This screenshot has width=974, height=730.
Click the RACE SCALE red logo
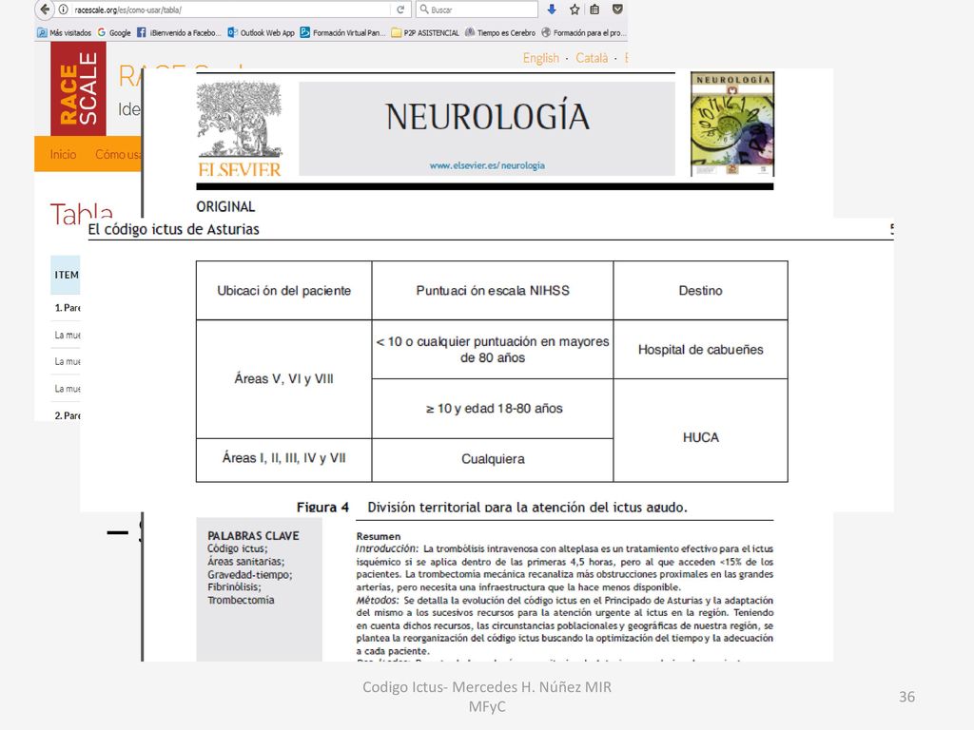pyautogui.click(x=78, y=88)
